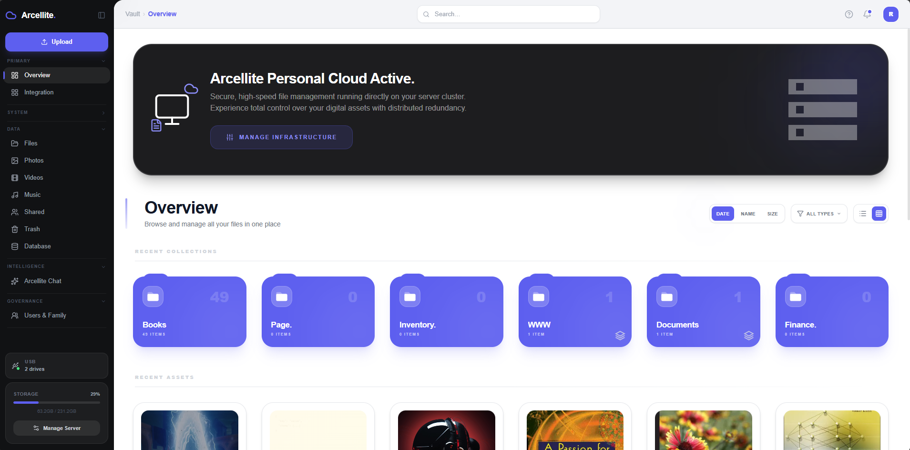The image size is (910, 450).
Task: Select Photos in the Data section
Action: [33, 160]
